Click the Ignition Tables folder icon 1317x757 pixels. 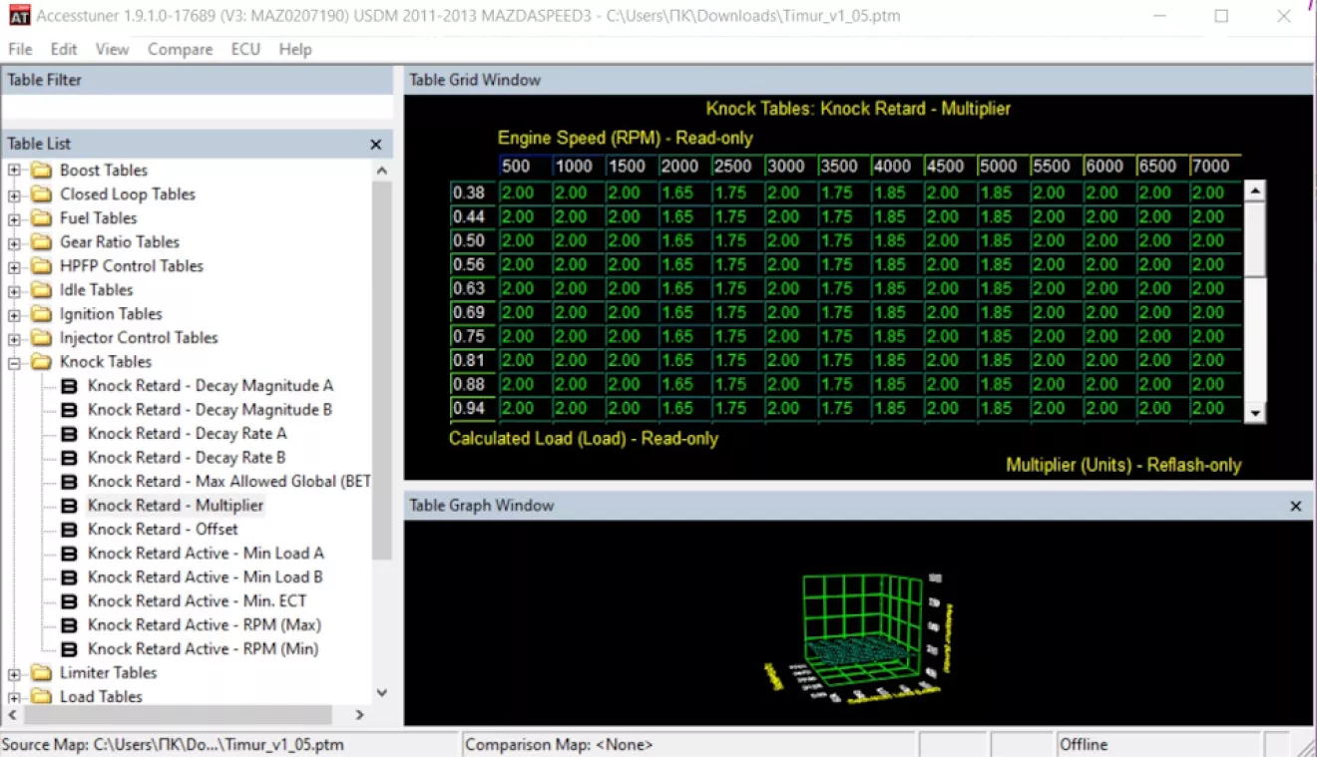[41, 314]
